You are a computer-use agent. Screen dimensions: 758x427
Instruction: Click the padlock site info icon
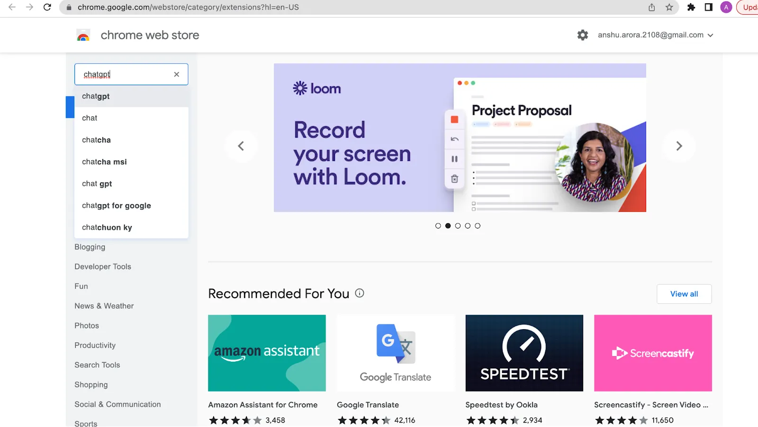click(x=69, y=8)
